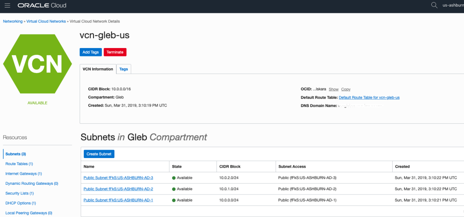Click Available status of AD-3 subnet

[182, 178]
